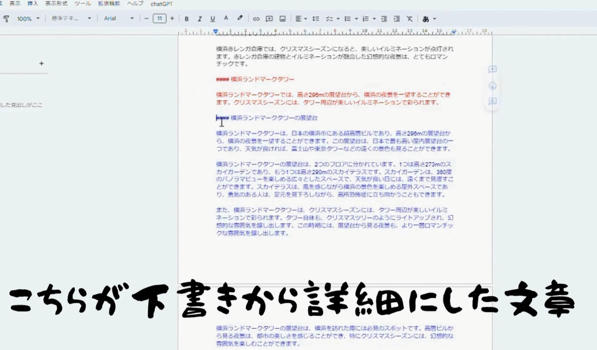Viewport: 597px width, 350px height.
Task: Add a comment from the toolbar
Action: tap(269, 18)
